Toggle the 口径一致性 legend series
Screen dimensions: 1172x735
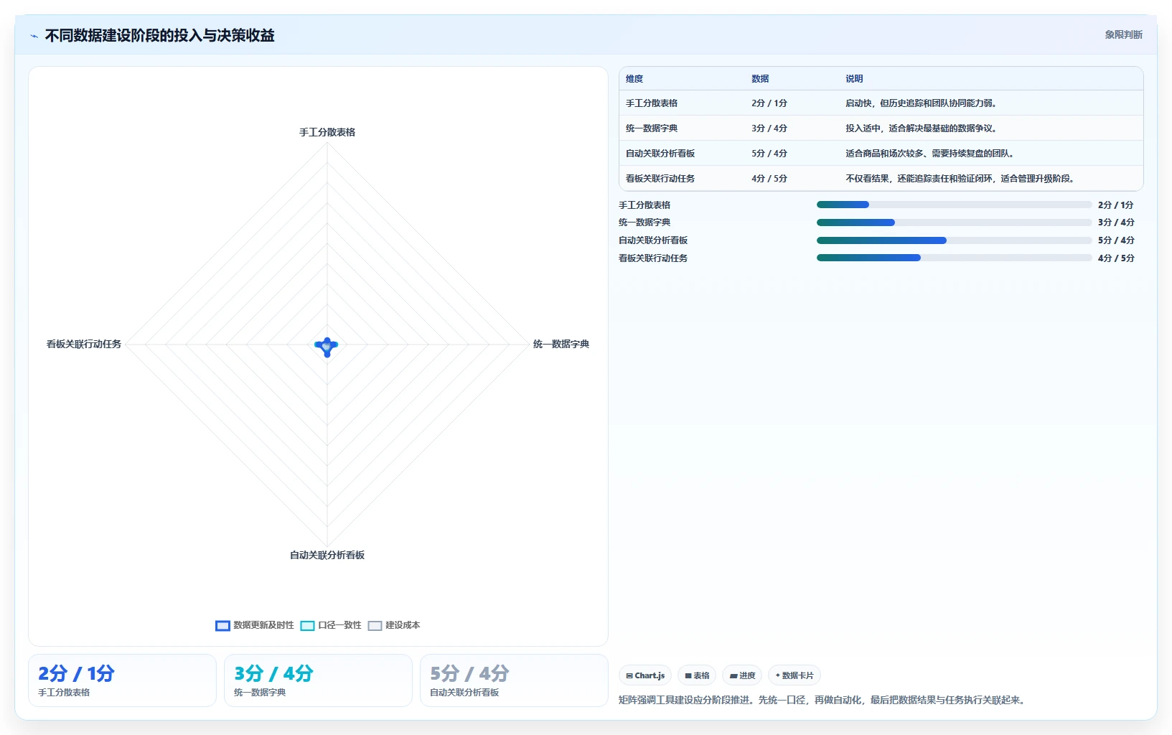[x=331, y=625]
